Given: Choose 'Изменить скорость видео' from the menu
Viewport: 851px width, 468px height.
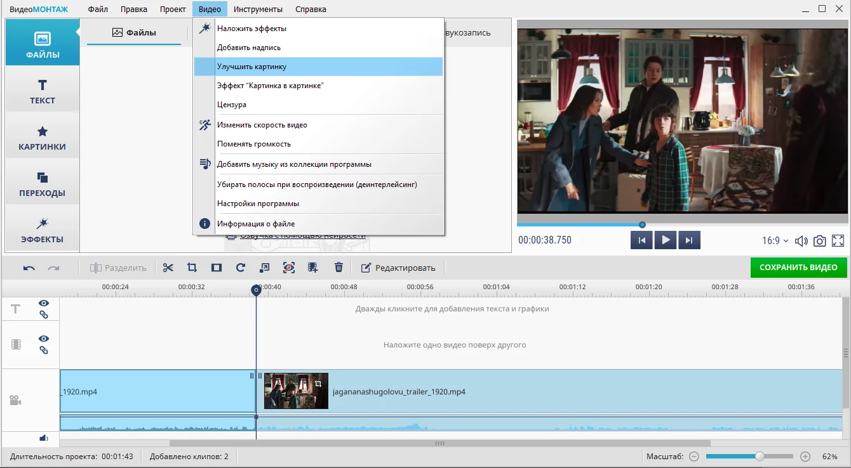Looking at the screenshot, I should pos(262,125).
